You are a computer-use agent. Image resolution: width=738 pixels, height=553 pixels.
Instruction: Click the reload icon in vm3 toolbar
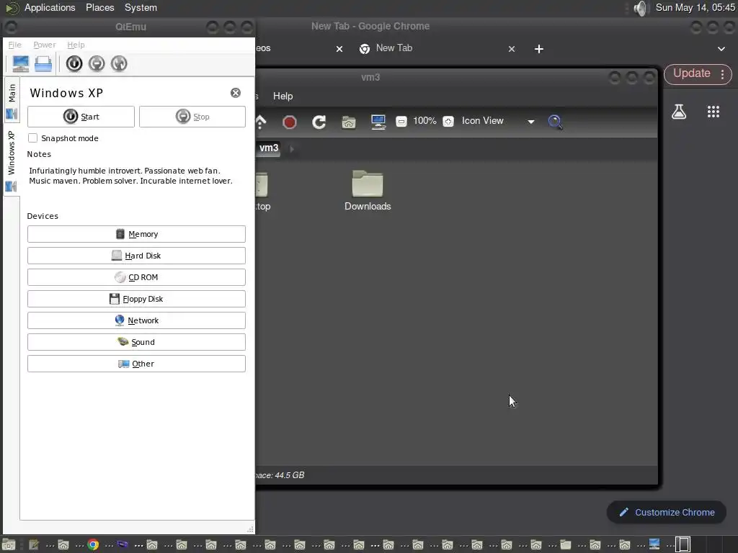(x=319, y=122)
